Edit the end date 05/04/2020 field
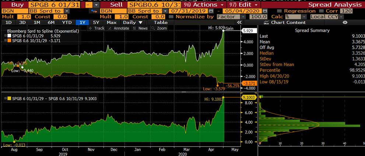365x156 pixels. [x=242, y=11]
